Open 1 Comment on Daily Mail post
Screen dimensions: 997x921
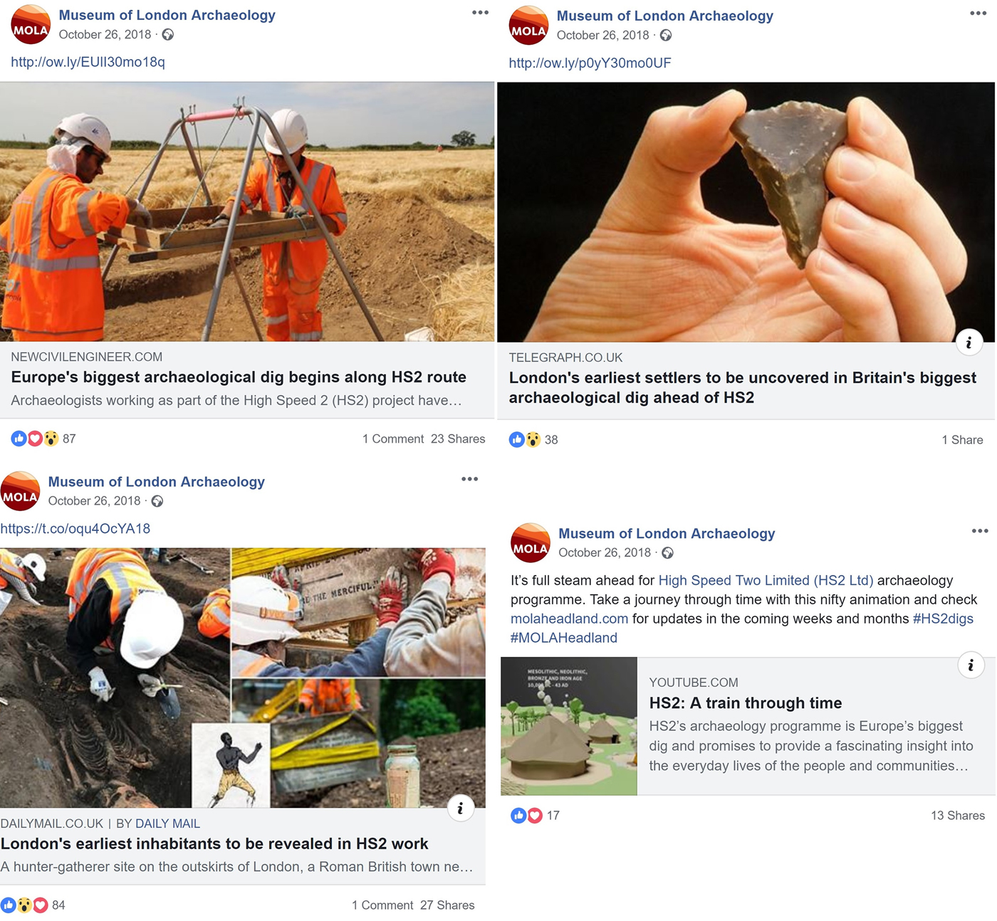coord(382,905)
